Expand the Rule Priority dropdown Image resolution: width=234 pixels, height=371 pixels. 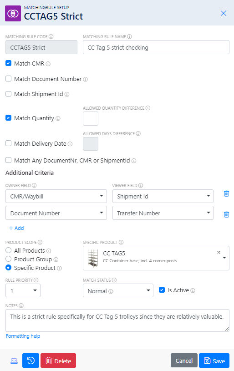(23, 290)
